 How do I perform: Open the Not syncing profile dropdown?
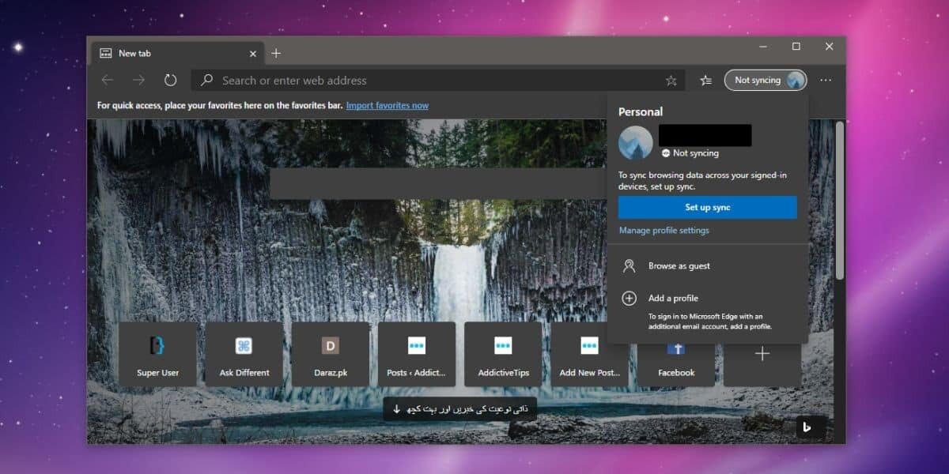[x=764, y=80]
